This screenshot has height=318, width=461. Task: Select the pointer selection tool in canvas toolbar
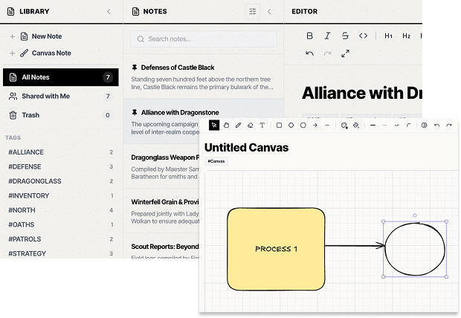214,126
